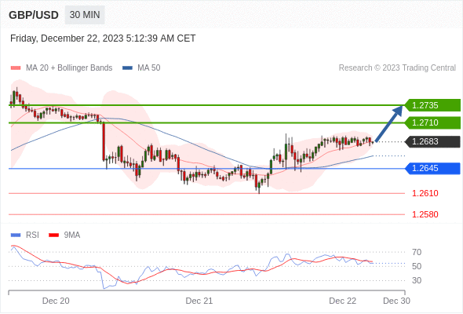The width and height of the screenshot is (463, 314).
Task: Click the MA 20 + Bollinger Bands legend label
Action: [x=69, y=68]
